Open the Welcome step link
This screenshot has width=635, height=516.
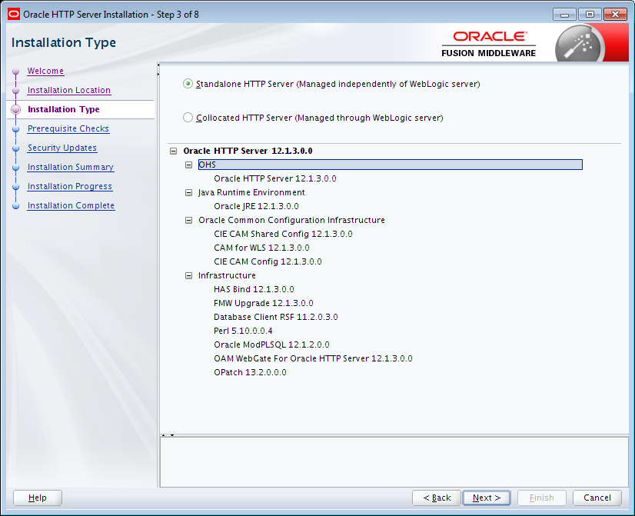tap(45, 71)
